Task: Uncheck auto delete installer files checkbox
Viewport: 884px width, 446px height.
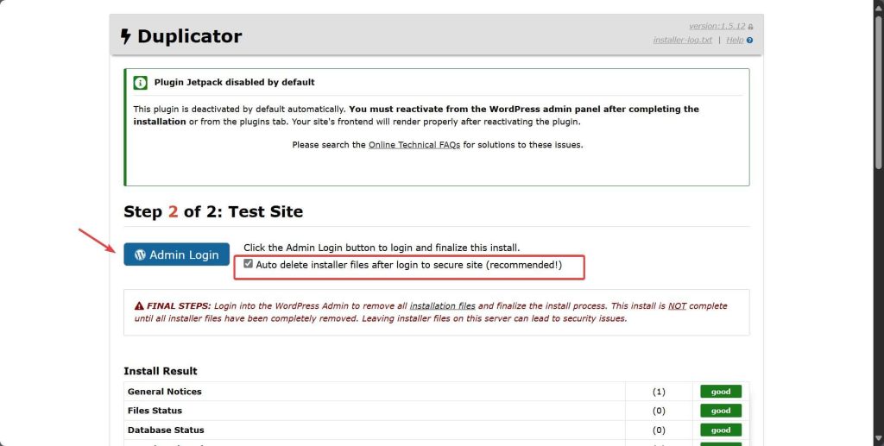Action: tap(248, 264)
